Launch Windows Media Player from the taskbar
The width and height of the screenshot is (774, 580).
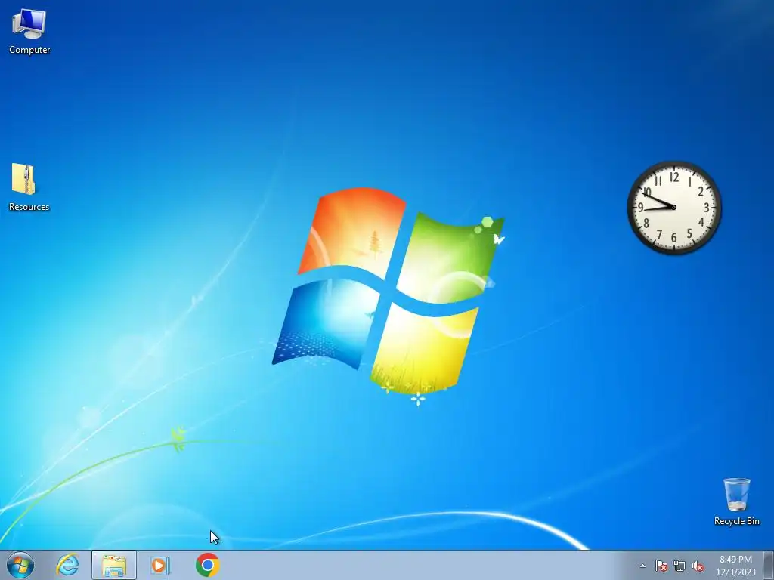pyautogui.click(x=160, y=565)
